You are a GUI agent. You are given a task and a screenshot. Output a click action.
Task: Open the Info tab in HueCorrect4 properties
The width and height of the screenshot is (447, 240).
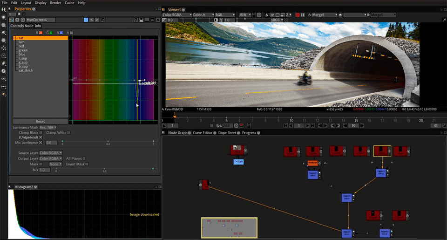[38, 26]
